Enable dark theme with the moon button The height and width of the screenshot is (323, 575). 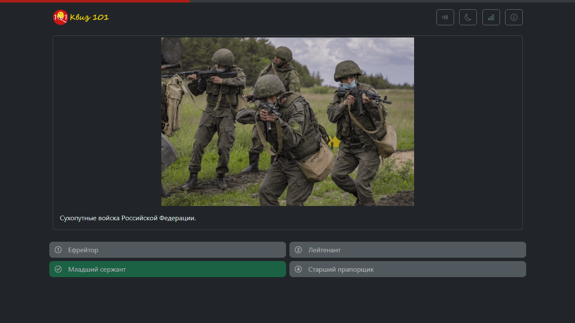468,17
